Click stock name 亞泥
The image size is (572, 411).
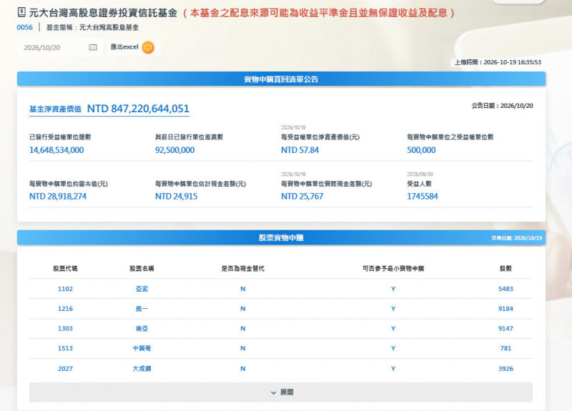click(142, 289)
